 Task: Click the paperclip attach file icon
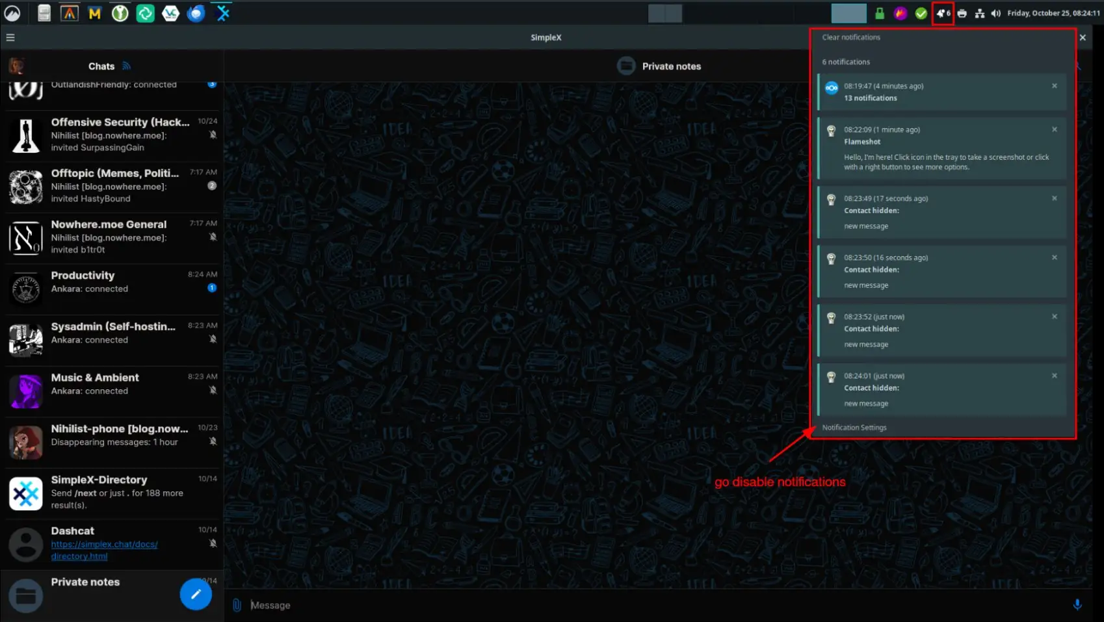pos(237,605)
